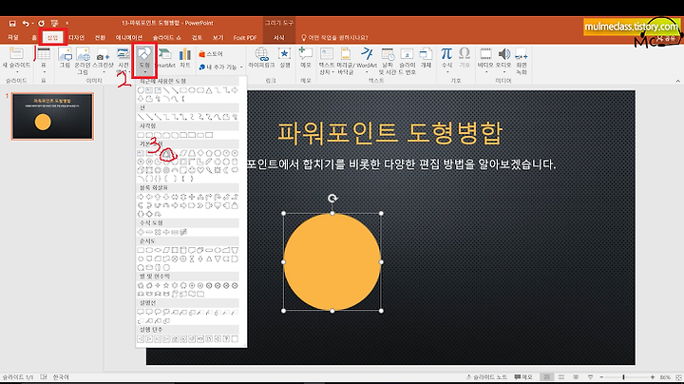Switch to Slide Sorter view
684x384 pixels.
pos(561,377)
